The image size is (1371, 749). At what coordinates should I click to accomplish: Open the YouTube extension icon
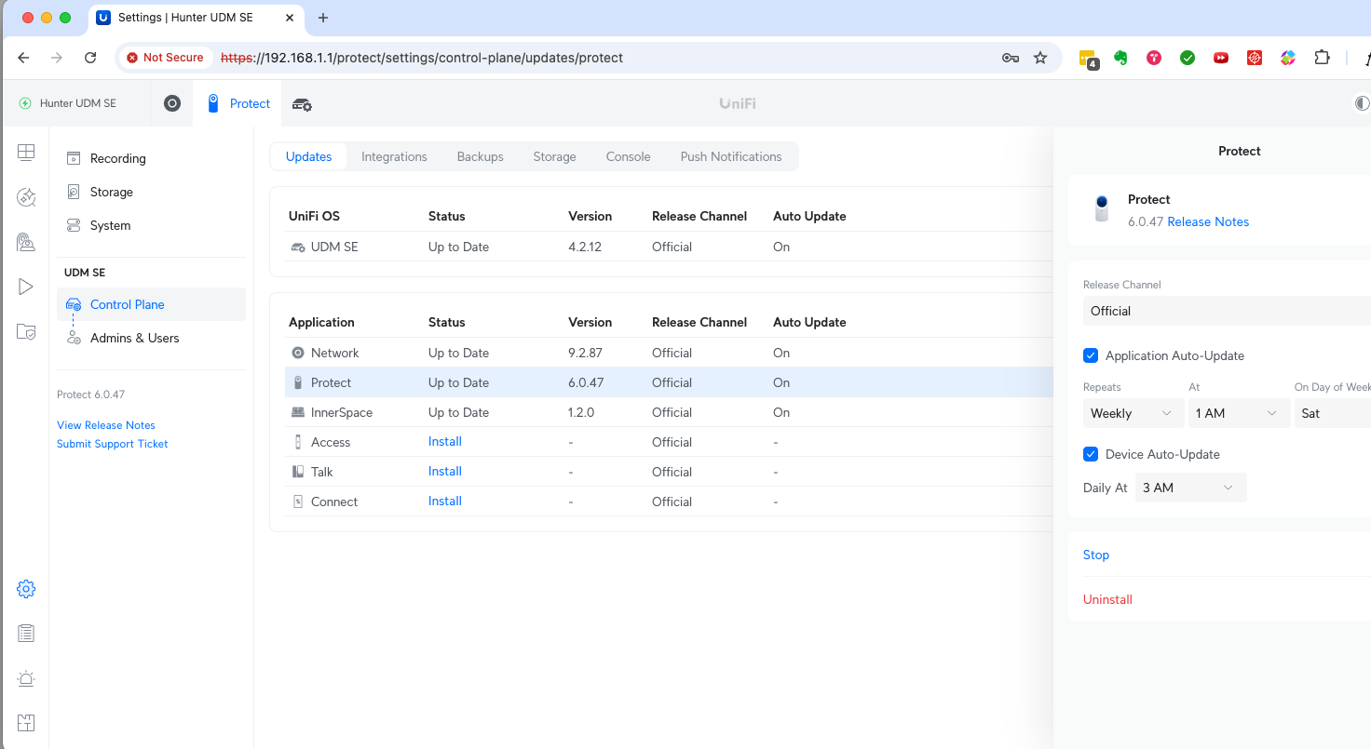click(x=1221, y=58)
